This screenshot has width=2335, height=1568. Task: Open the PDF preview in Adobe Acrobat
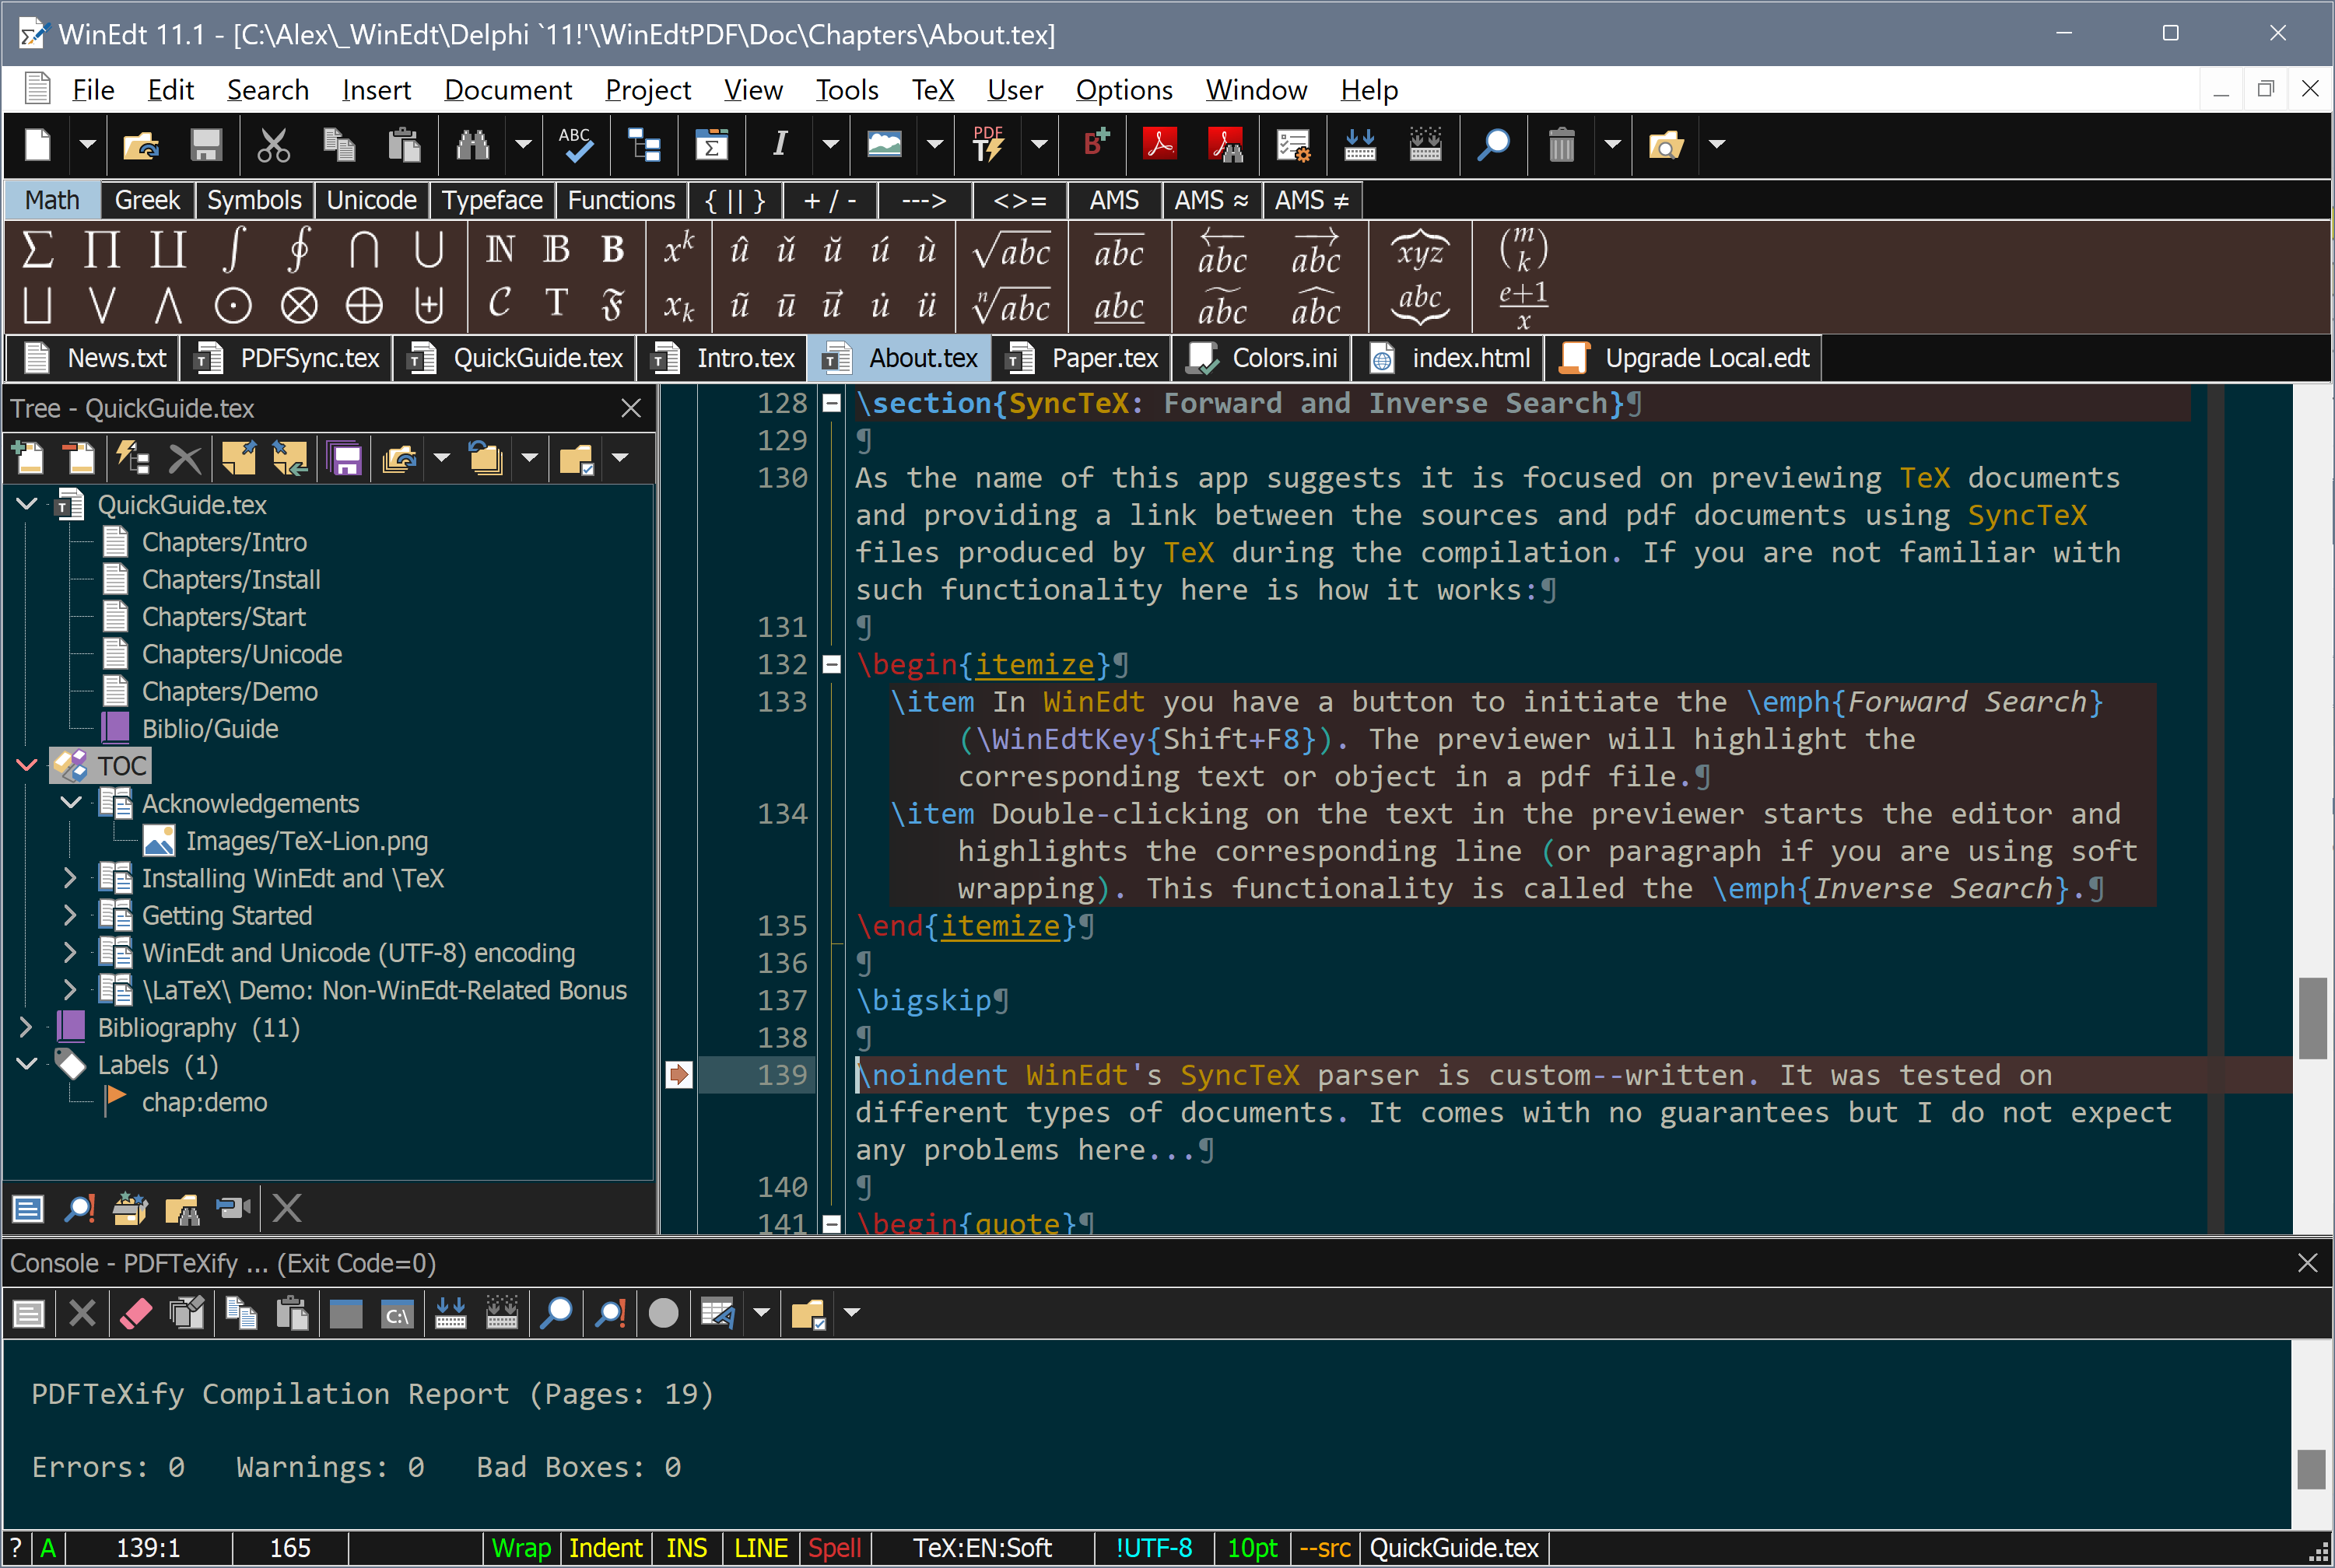[x=1160, y=145]
